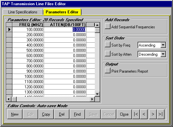Viewport: 173px width, 127px height.
Task: Click the New record button
Action: (15, 114)
